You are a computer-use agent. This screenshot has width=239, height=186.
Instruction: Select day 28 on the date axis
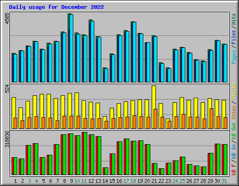point(203,181)
